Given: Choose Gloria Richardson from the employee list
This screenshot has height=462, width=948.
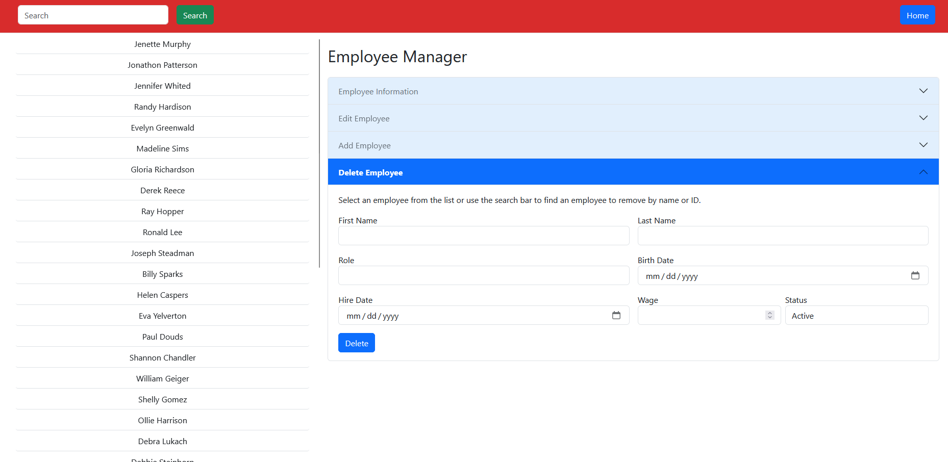Looking at the screenshot, I should point(162,170).
